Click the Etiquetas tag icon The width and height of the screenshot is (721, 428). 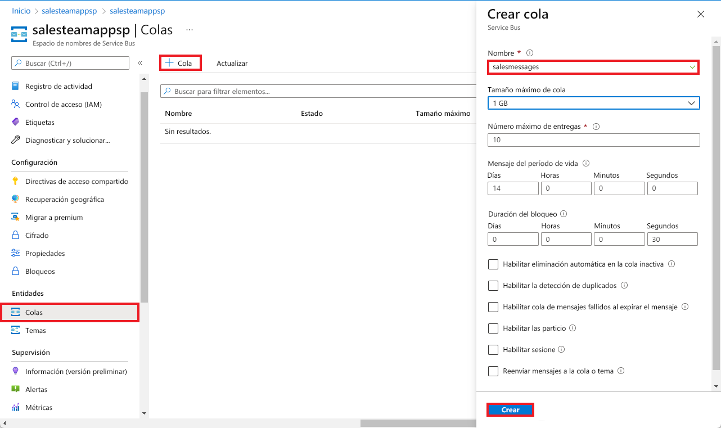point(16,122)
